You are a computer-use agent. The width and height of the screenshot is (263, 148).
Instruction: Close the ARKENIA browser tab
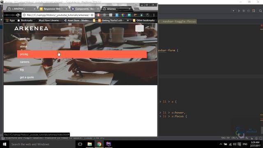pos(35,9)
